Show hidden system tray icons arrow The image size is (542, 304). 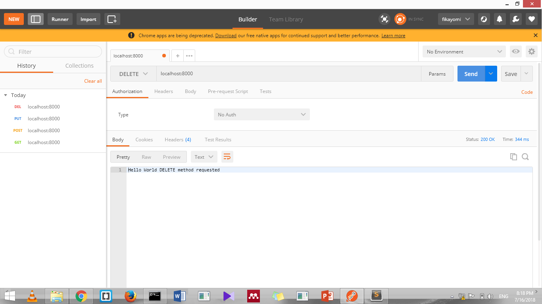click(x=452, y=296)
